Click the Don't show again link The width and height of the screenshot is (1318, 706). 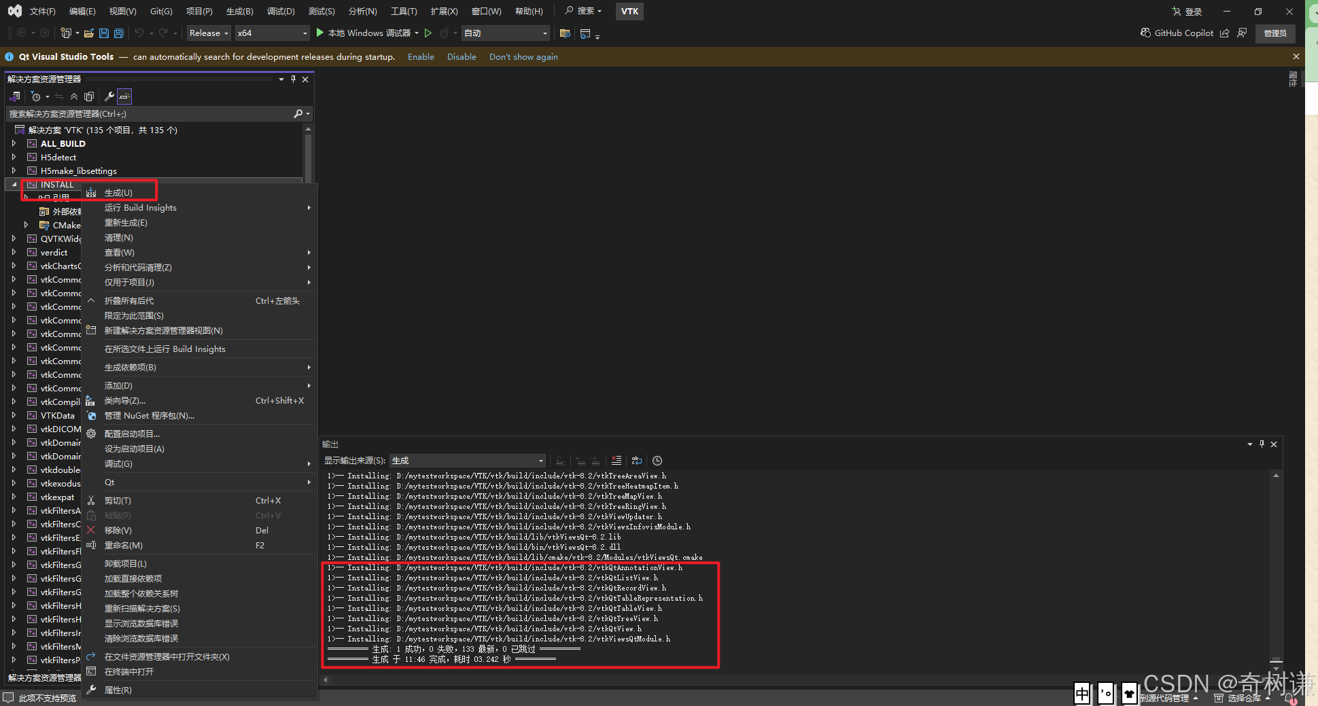pos(523,57)
